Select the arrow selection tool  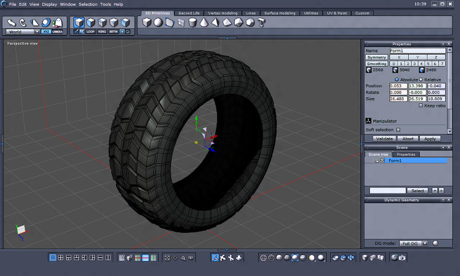12,23
